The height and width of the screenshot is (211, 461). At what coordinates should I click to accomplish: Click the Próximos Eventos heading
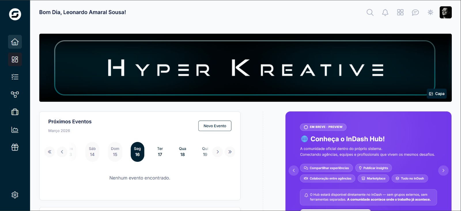(70, 121)
